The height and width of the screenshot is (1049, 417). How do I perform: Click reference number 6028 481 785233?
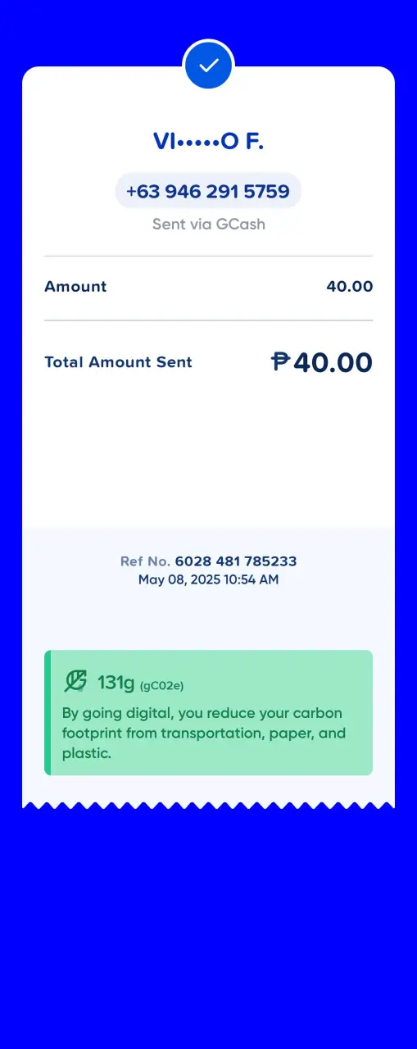236,561
